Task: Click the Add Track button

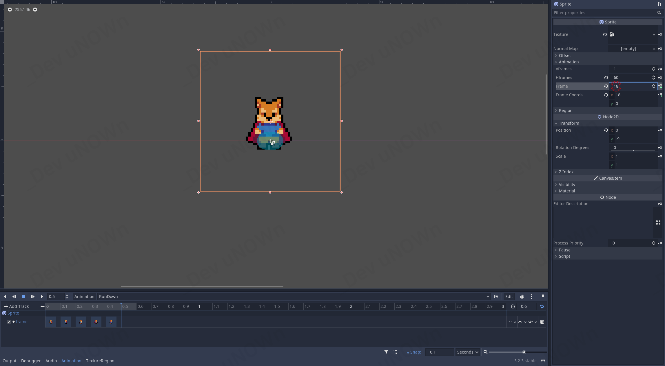Action: [16, 306]
